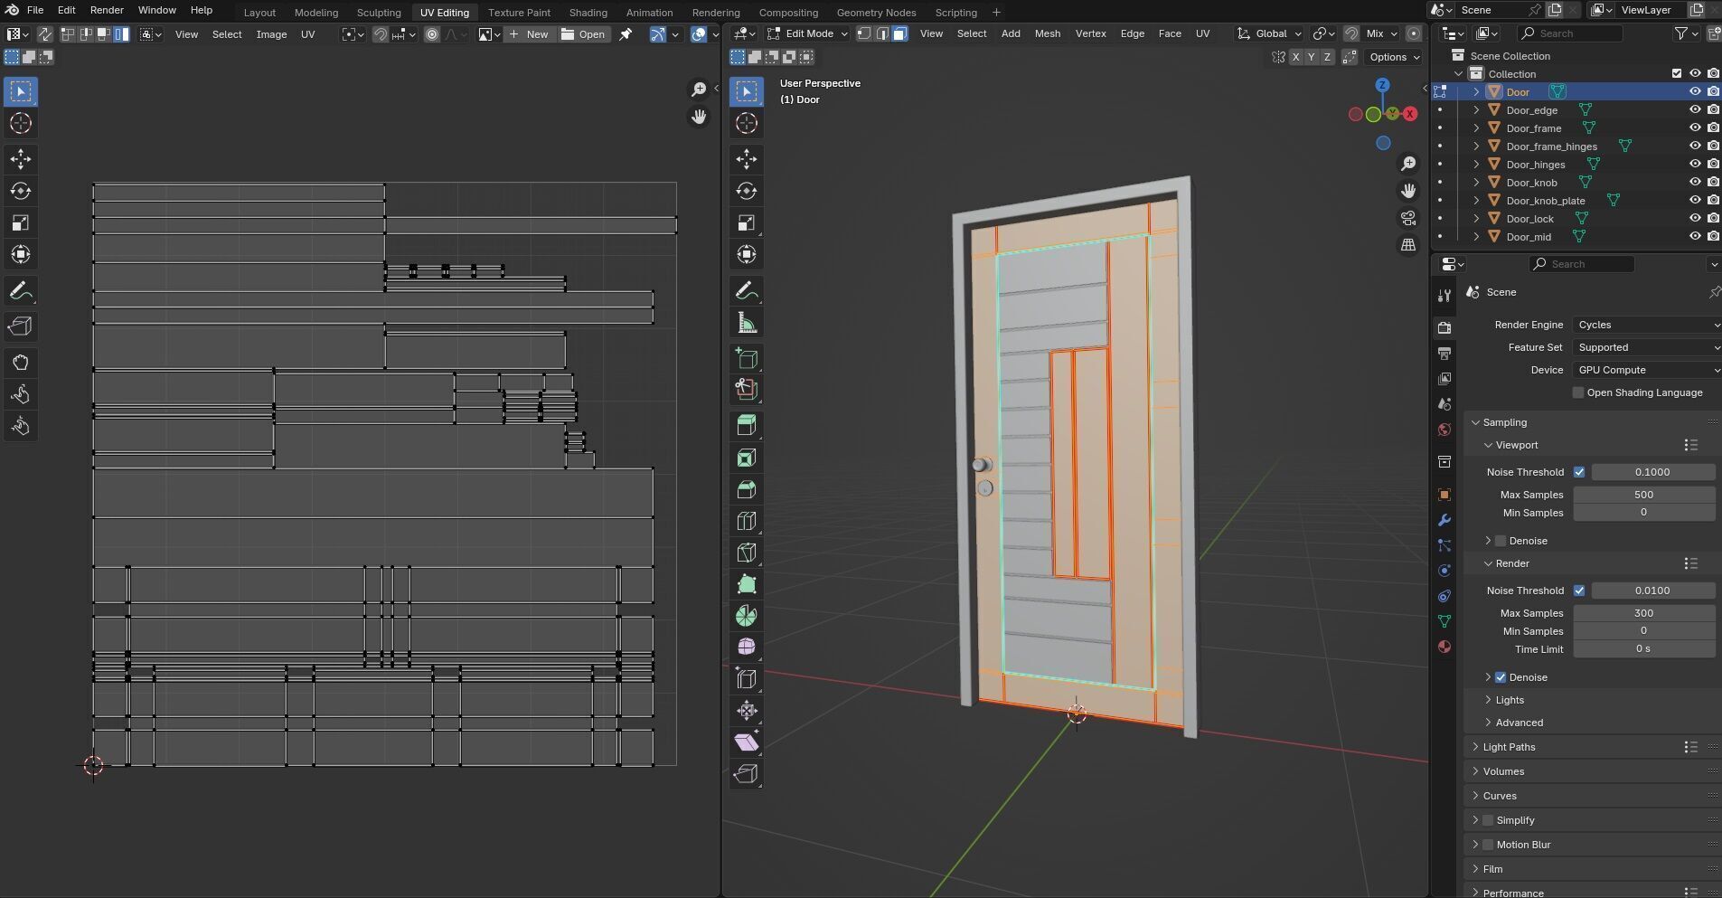Disable rendering for Door_frame
Viewport: 1722px width, 898px height.
[1713, 128]
